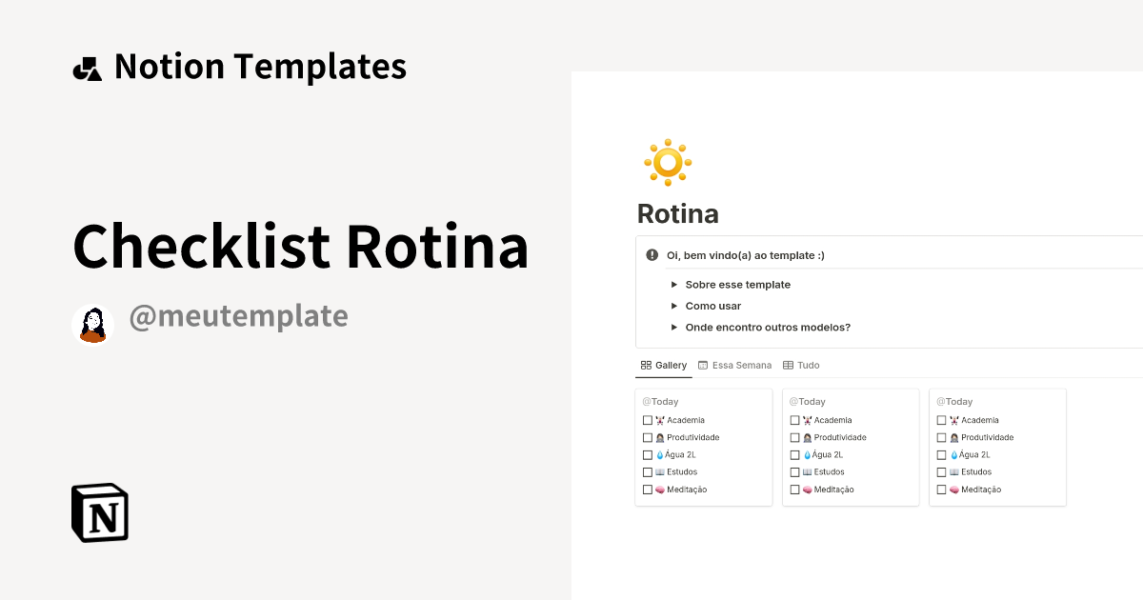Viewport: 1143px width, 600px height.
Task: Click the avatar picture beside @meutemplate
Action: coord(92,324)
